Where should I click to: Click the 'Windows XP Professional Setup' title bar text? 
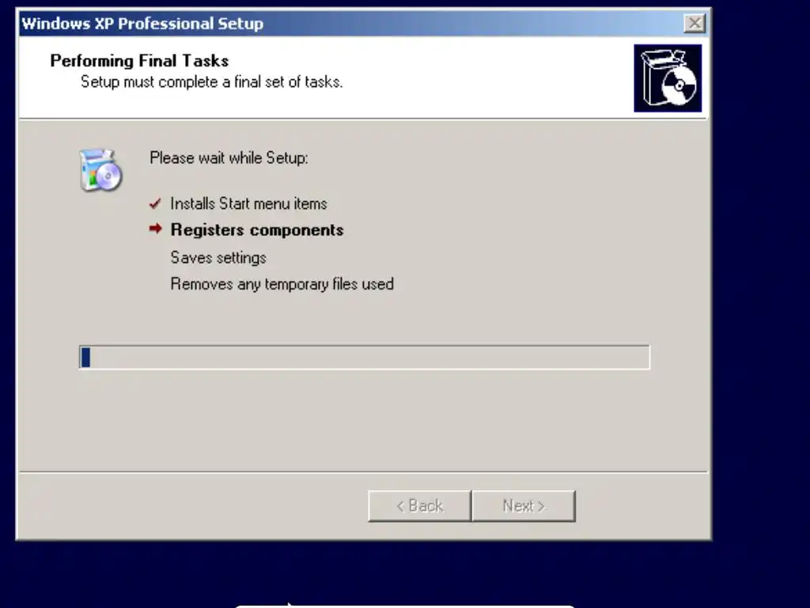142,24
